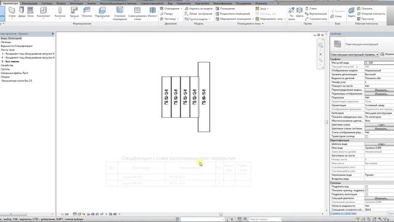394x222 pixels.
Task: Select the Перекрытие (Floor) tool
Action: (x=102, y=12)
